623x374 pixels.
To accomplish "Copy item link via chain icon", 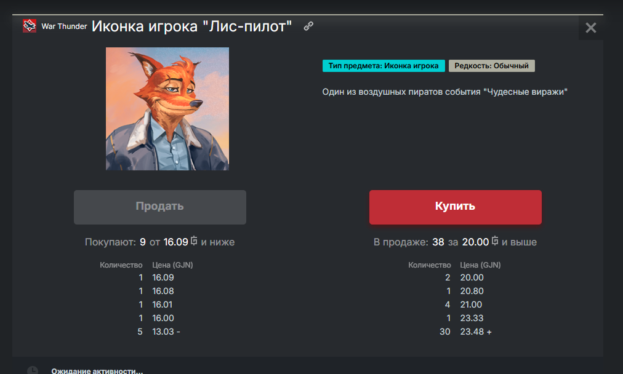I will pyautogui.click(x=308, y=26).
